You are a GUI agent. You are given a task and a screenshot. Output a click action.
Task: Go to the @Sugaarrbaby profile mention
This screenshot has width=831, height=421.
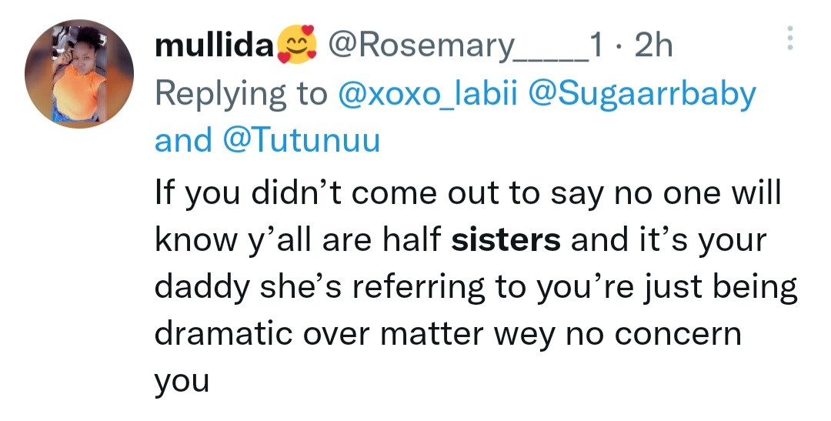(641, 94)
